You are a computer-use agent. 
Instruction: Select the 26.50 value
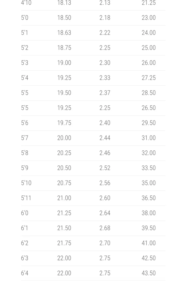tap(149, 108)
